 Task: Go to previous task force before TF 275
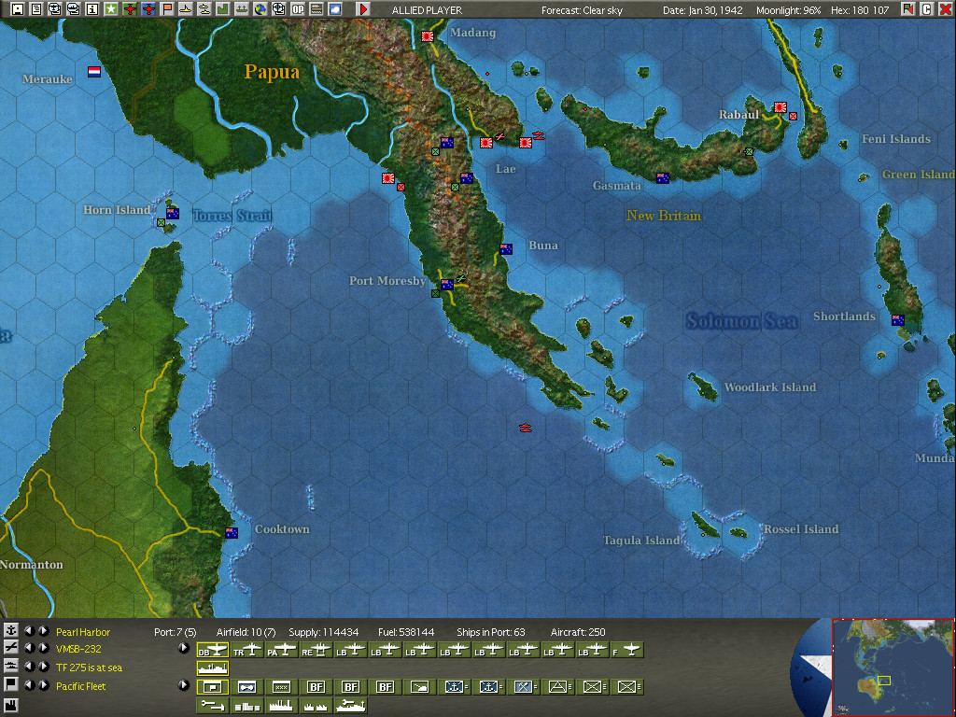29,667
